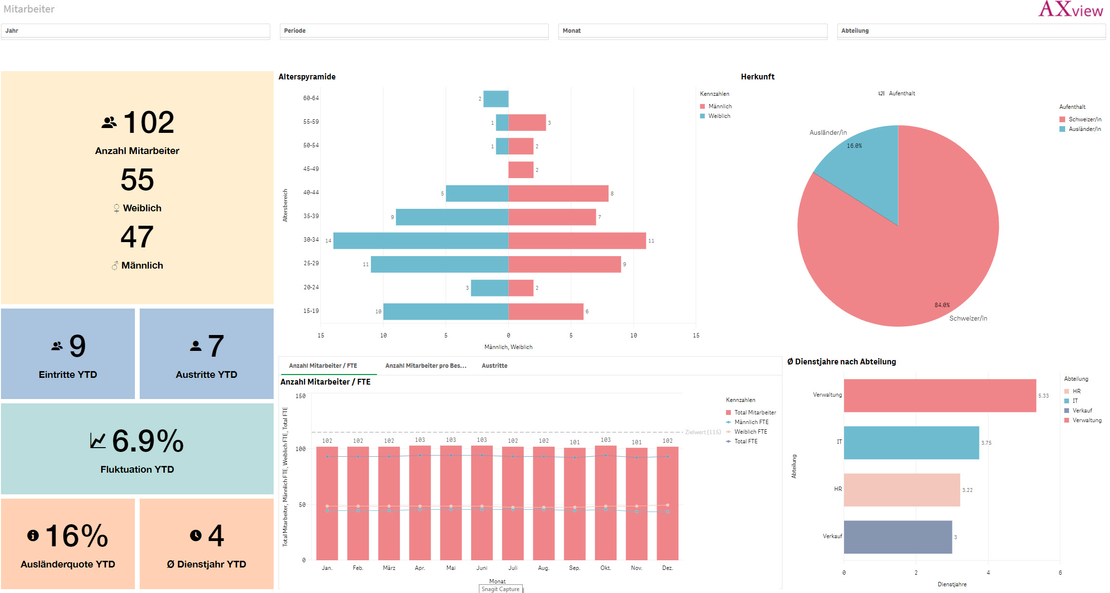1110x593 pixels.
Task: Click the Aufenthalt drill-down icon above pie chart
Action: pos(881,93)
